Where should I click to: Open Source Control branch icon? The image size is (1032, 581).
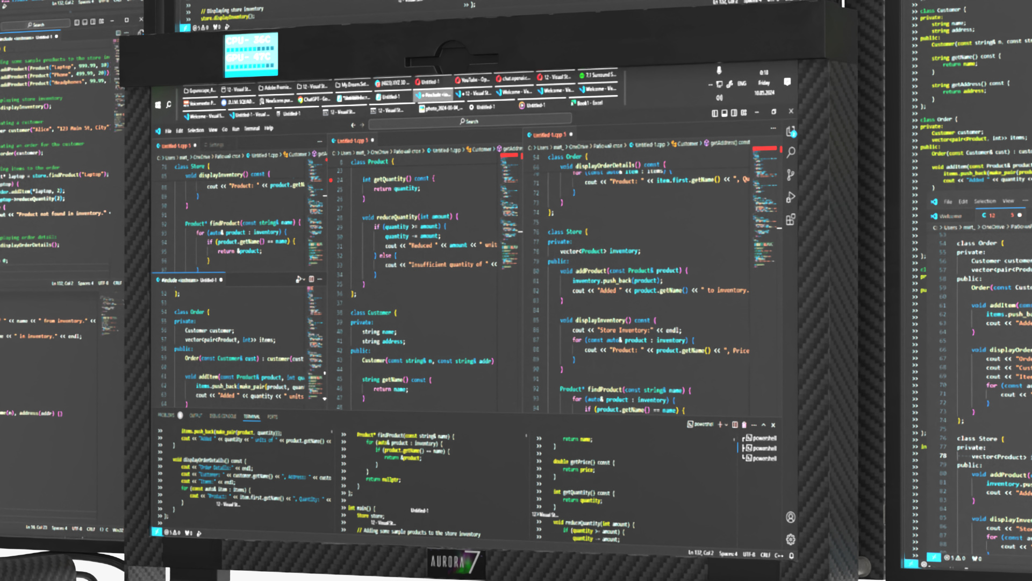(x=791, y=175)
